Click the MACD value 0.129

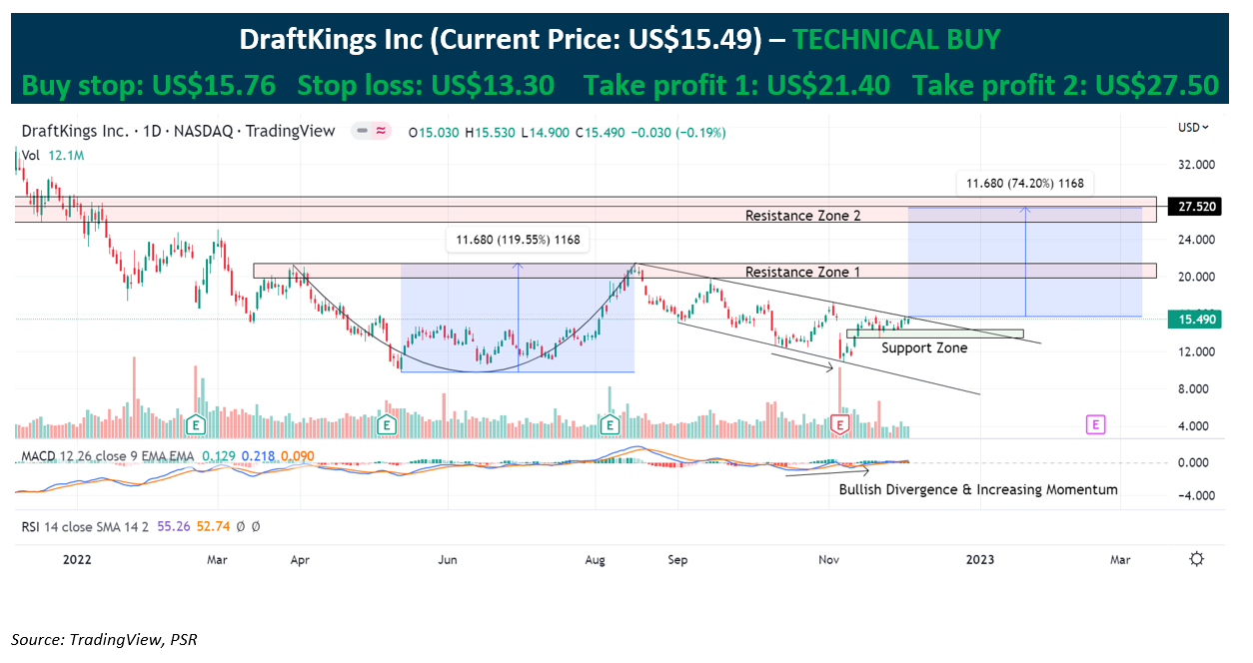tap(218, 455)
